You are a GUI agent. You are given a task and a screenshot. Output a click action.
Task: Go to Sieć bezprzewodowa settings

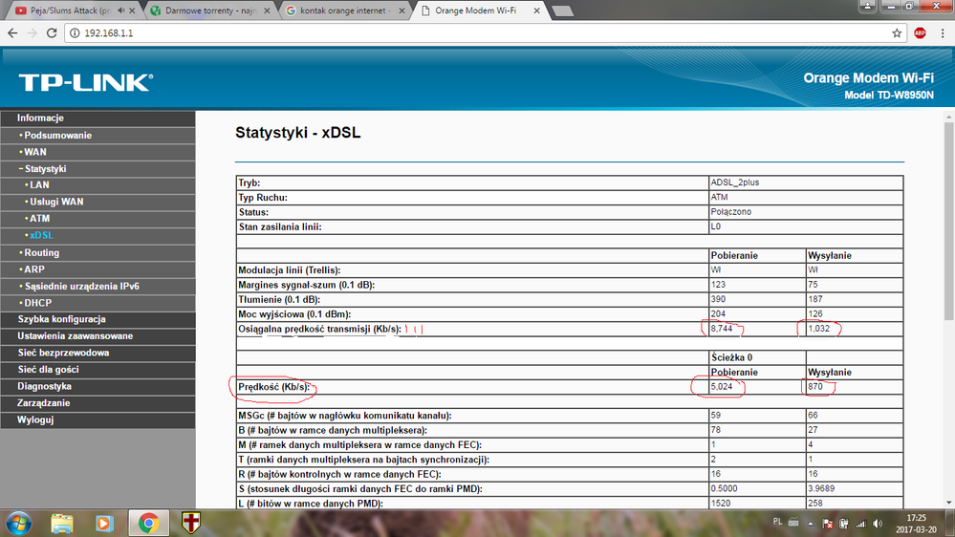coord(63,353)
